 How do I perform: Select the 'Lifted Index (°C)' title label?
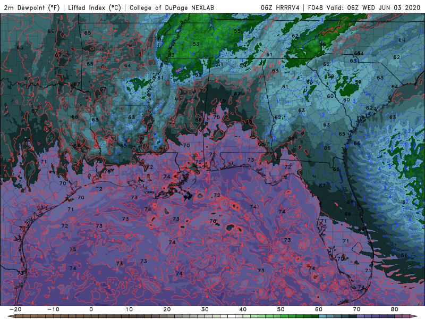(x=95, y=7)
